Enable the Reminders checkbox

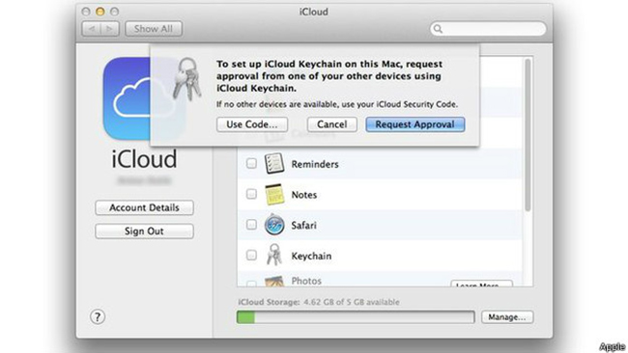click(251, 164)
